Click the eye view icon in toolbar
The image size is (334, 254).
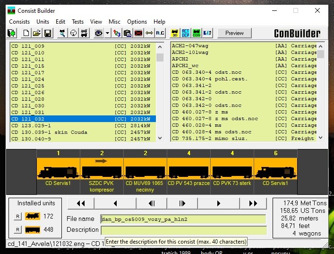[98, 33]
